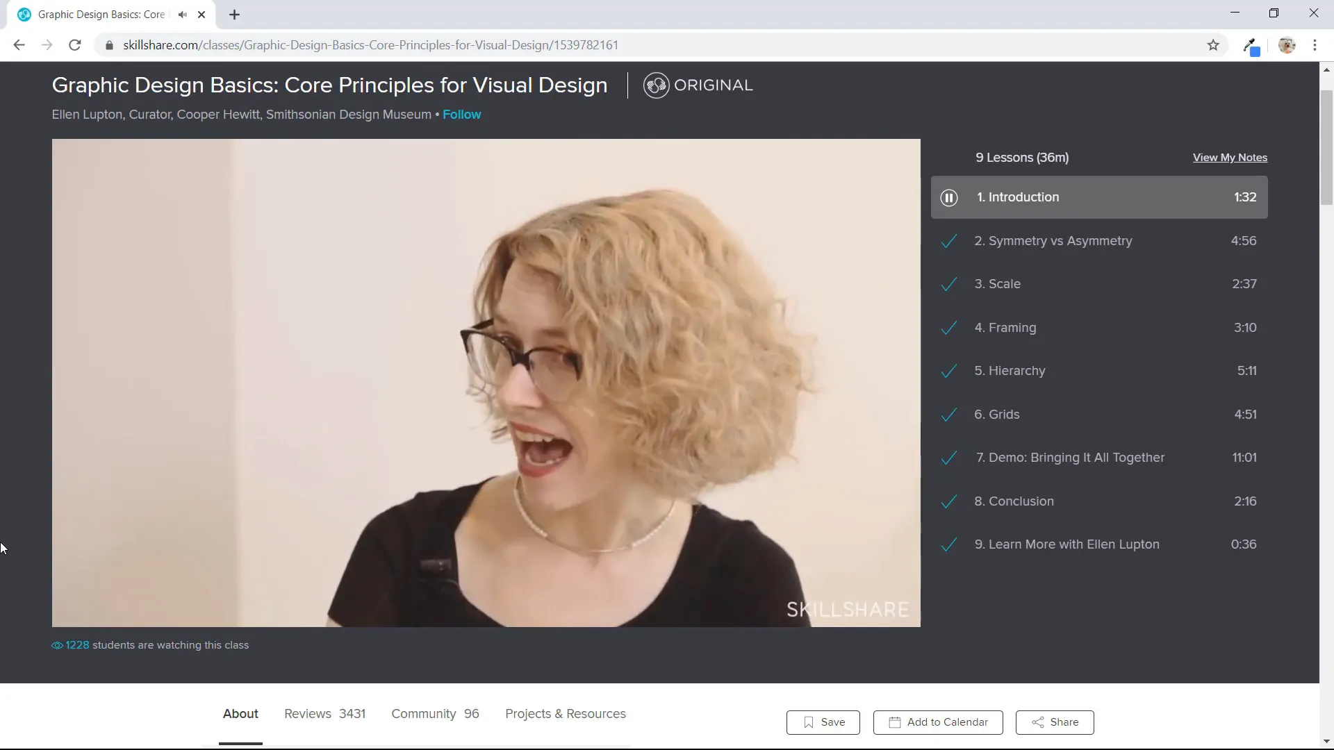Open the Reviews 3431 tab

pyautogui.click(x=324, y=714)
